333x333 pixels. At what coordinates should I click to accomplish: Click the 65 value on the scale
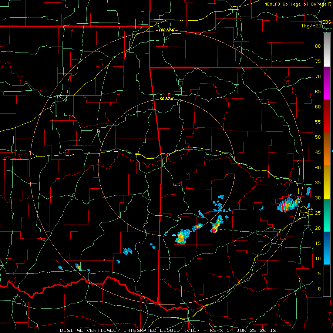point(318,91)
